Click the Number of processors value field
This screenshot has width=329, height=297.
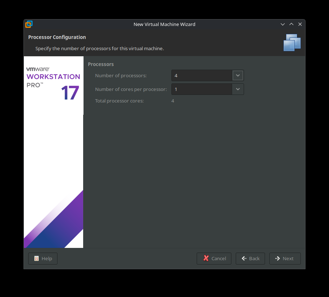(x=202, y=75)
